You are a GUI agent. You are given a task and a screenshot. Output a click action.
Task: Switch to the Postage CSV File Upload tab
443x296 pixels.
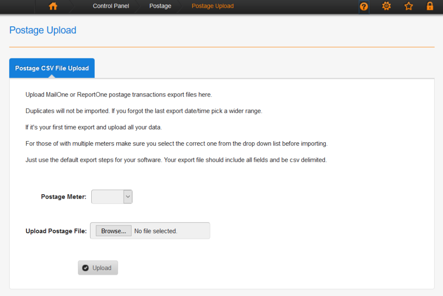(x=51, y=68)
